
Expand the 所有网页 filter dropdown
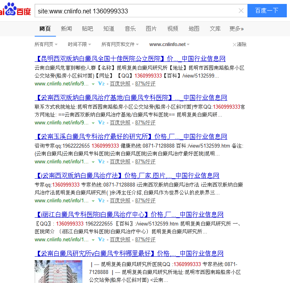click(x=46, y=44)
